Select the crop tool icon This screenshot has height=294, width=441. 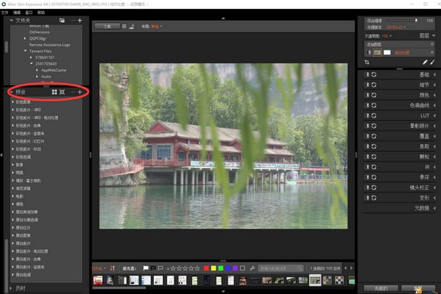(x=367, y=62)
